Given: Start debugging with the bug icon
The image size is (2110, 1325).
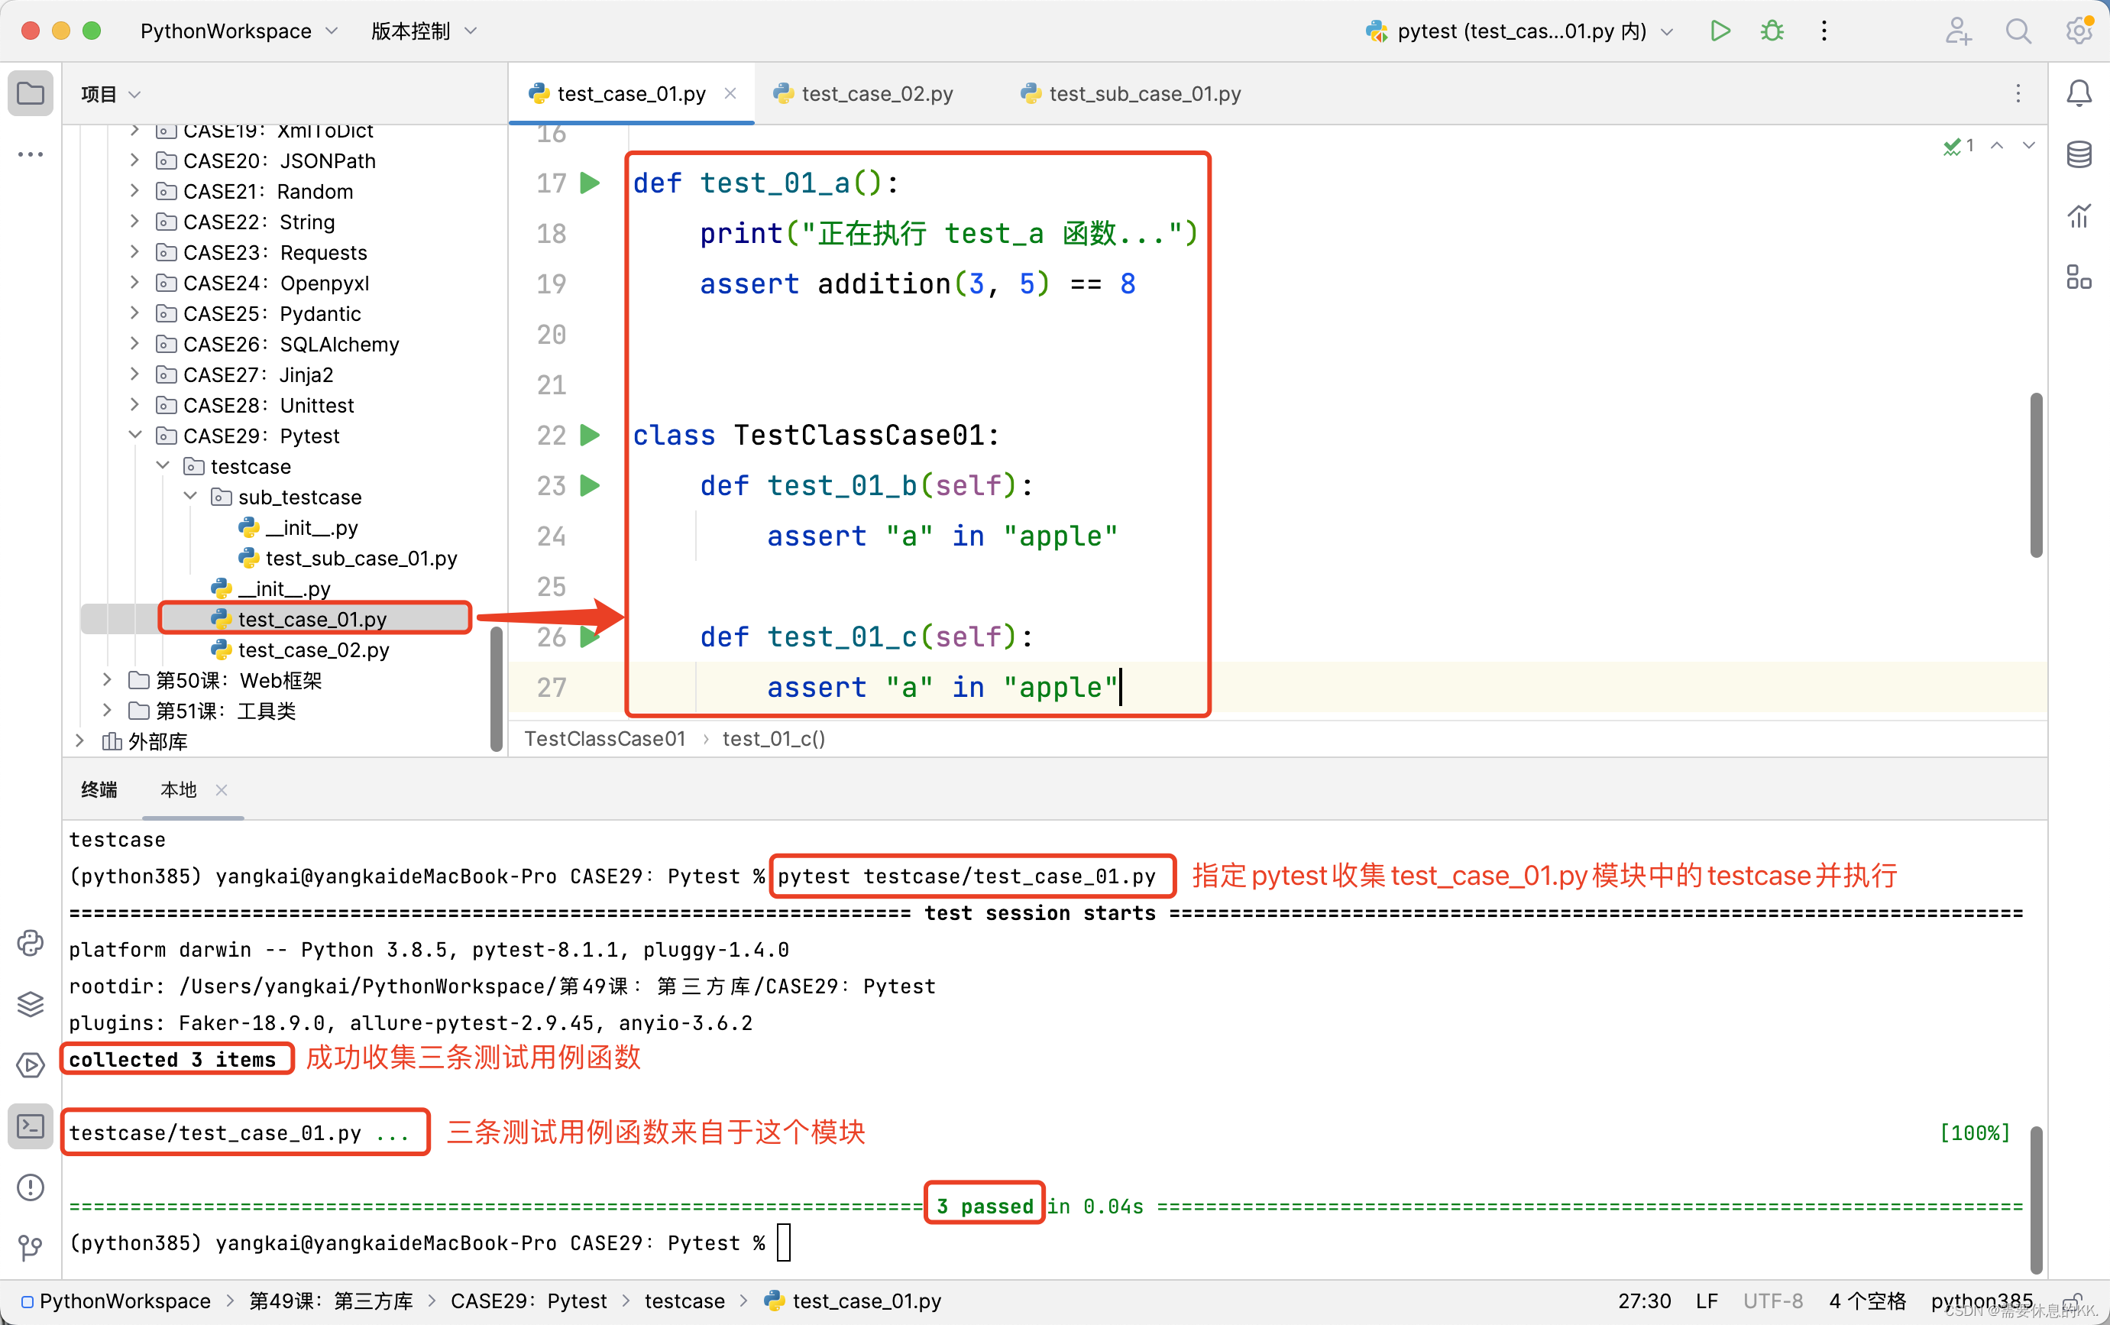Looking at the screenshot, I should [1772, 31].
